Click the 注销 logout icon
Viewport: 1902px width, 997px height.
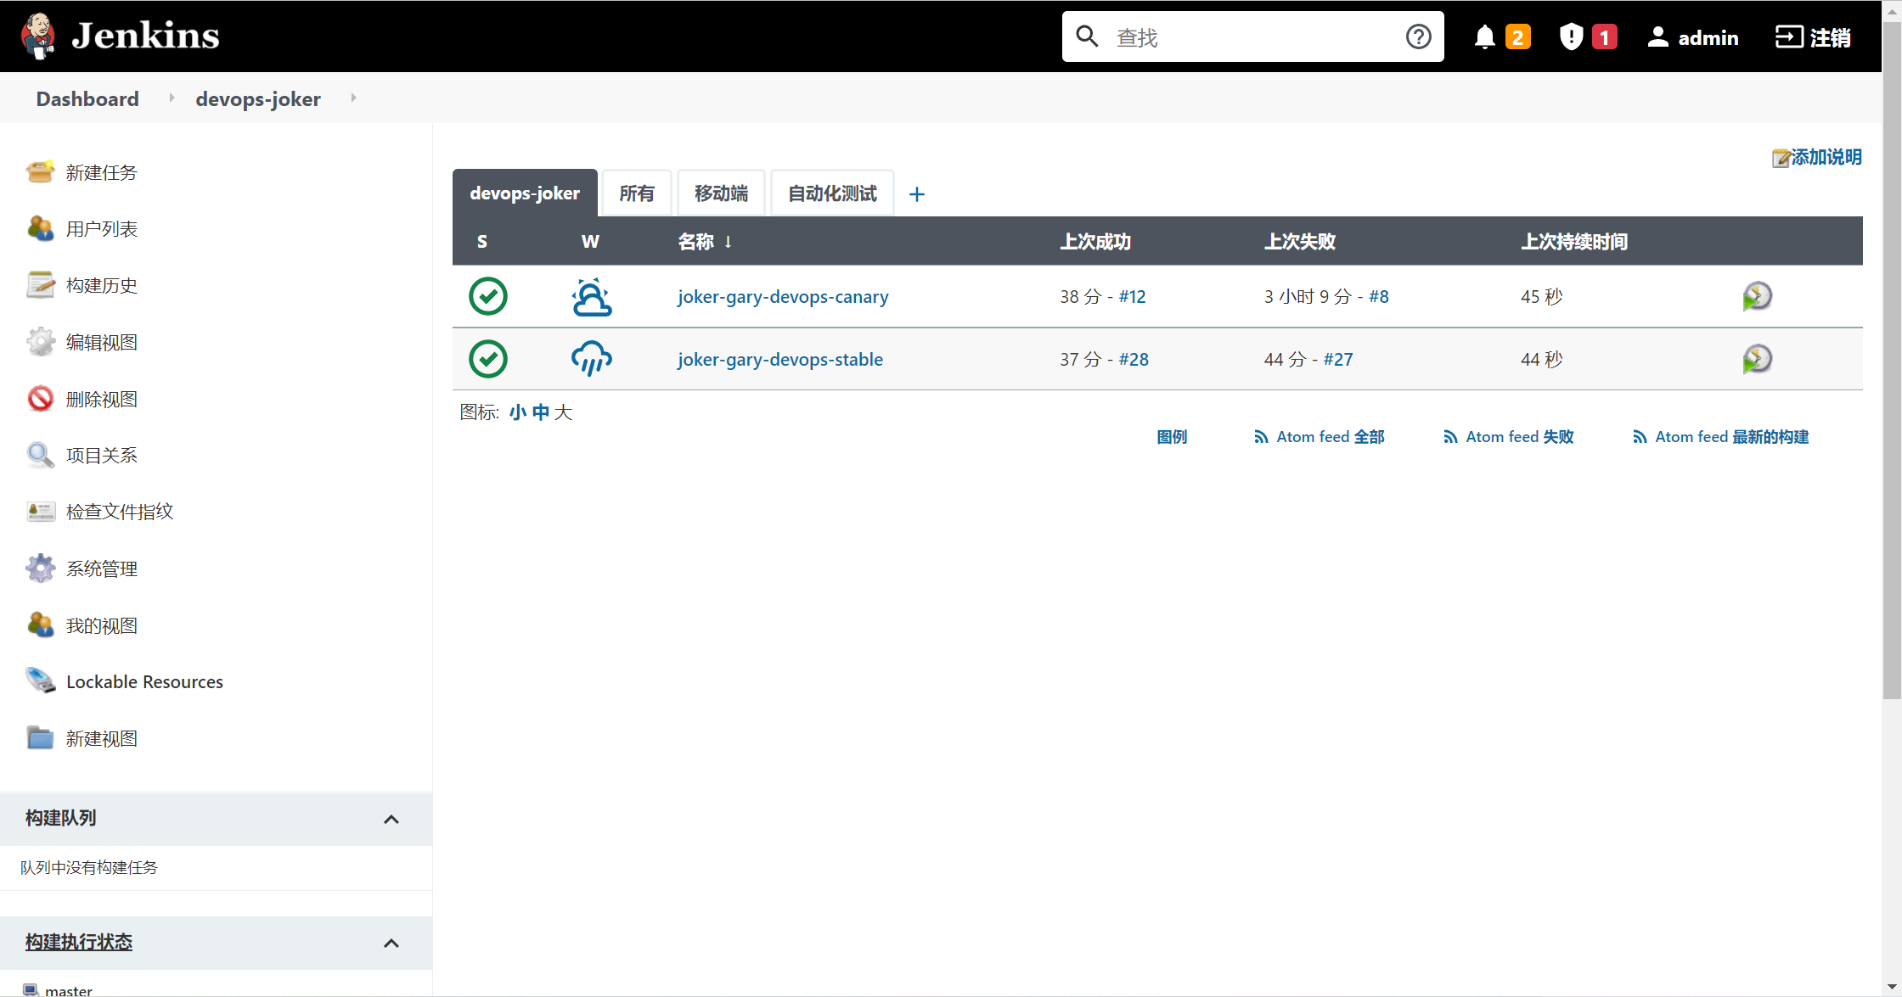pyautogui.click(x=1789, y=37)
